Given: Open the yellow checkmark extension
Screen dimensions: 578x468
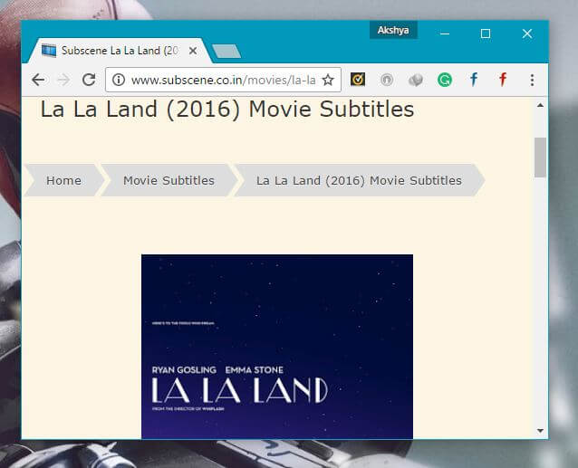Looking at the screenshot, I should point(358,80).
